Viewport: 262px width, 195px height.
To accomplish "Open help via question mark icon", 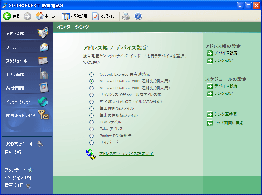I will 138,16.
